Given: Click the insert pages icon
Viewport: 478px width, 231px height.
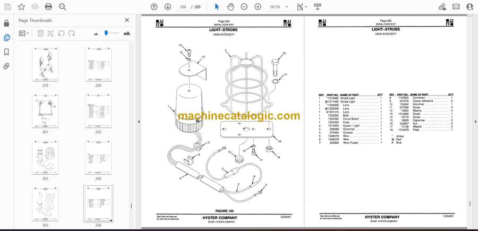Looking at the screenshot, I should pyautogui.click(x=50, y=33).
